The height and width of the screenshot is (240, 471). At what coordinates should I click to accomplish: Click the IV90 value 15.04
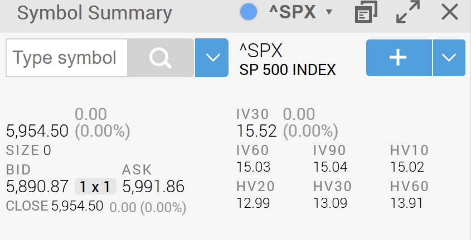[331, 167]
